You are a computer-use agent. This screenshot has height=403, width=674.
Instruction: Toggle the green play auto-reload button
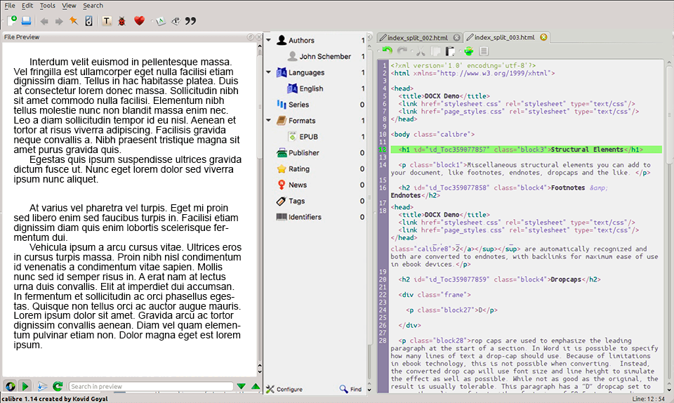[25, 386]
